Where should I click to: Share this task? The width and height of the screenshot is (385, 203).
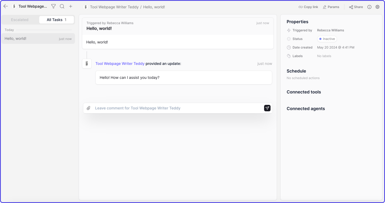tap(356, 7)
